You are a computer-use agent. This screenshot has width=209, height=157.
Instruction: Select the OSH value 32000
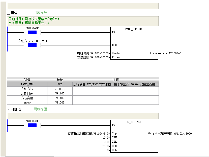click(105, 146)
